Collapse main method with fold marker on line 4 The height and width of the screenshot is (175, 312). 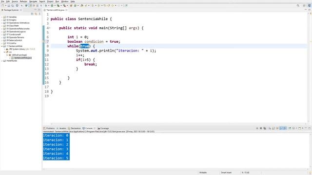pyautogui.click(x=50, y=28)
